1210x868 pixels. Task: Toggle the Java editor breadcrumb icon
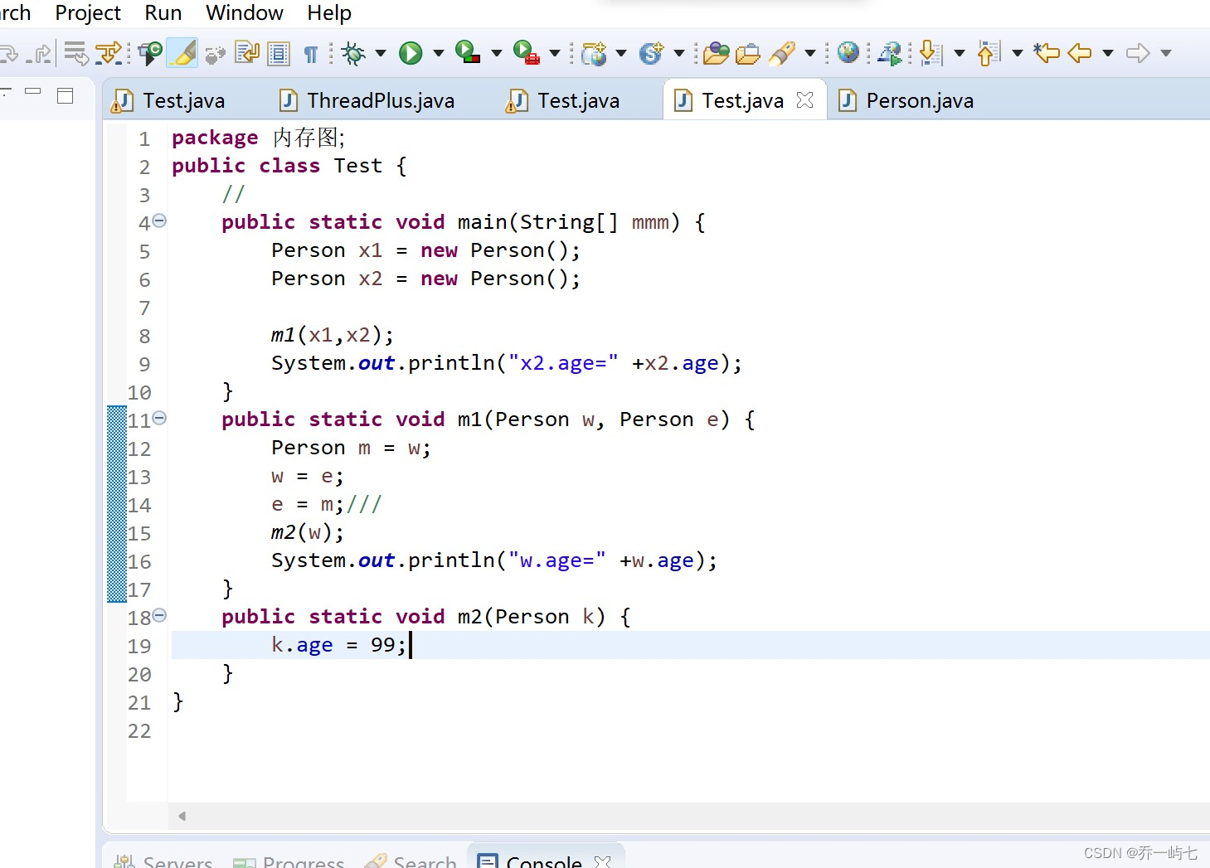(150, 53)
